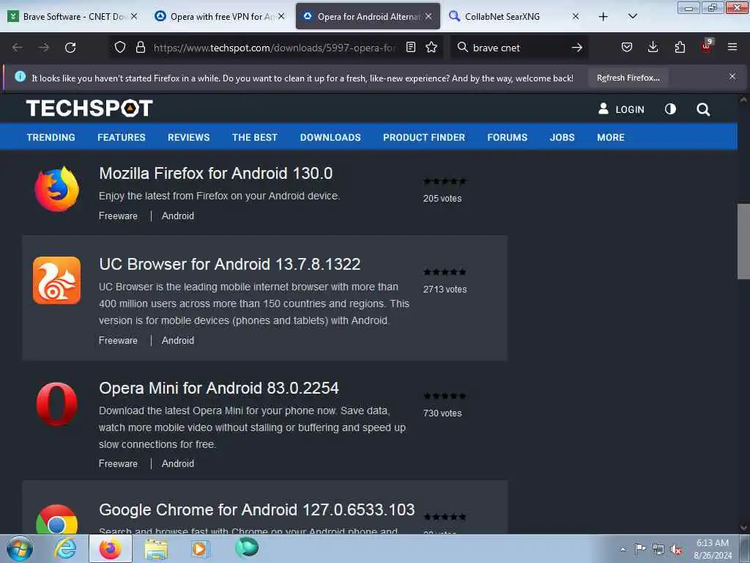Viewport: 750px width, 563px height.
Task: Bookmark this page with the star icon
Action: click(431, 47)
